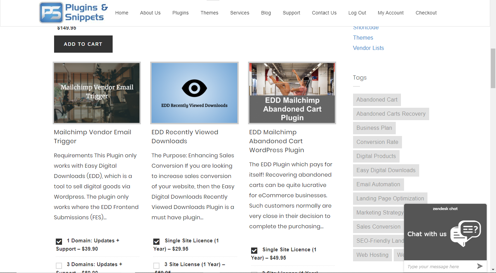Image resolution: width=496 pixels, height=273 pixels.
Task: Click the Plugins & Snippets logo
Action: 73,13
